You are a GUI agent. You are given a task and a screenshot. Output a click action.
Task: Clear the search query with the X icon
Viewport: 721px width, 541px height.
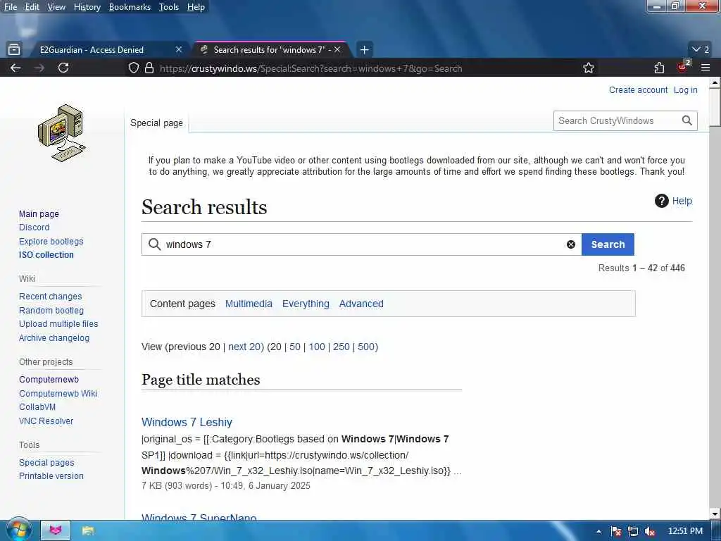pos(570,244)
